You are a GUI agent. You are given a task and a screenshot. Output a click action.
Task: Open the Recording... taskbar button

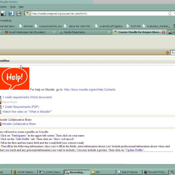click(x=77, y=172)
